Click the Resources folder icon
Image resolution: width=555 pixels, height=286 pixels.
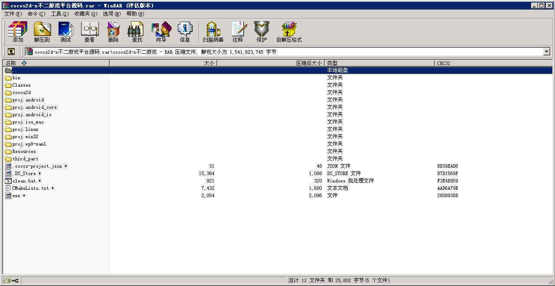(8, 152)
